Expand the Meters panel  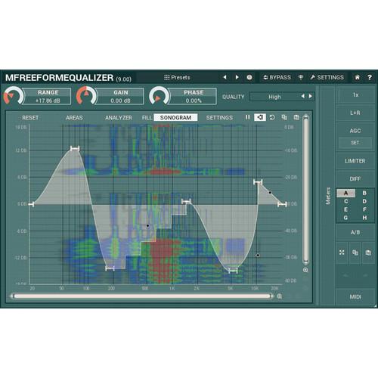(328, 196)
